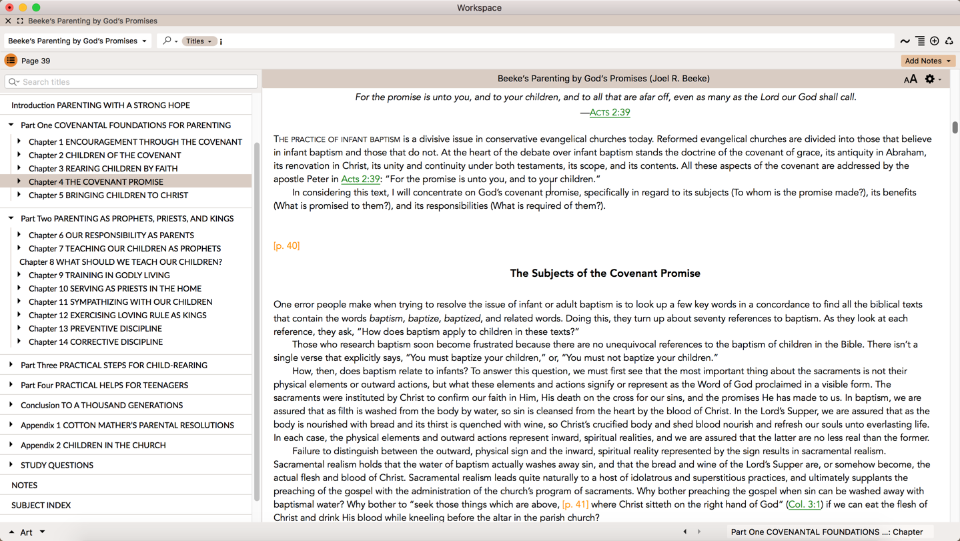The image size is (960, 541).
Task: Collapse Part Two PARENTING AS PROPHETS triangle
Action: coord(11,218)
